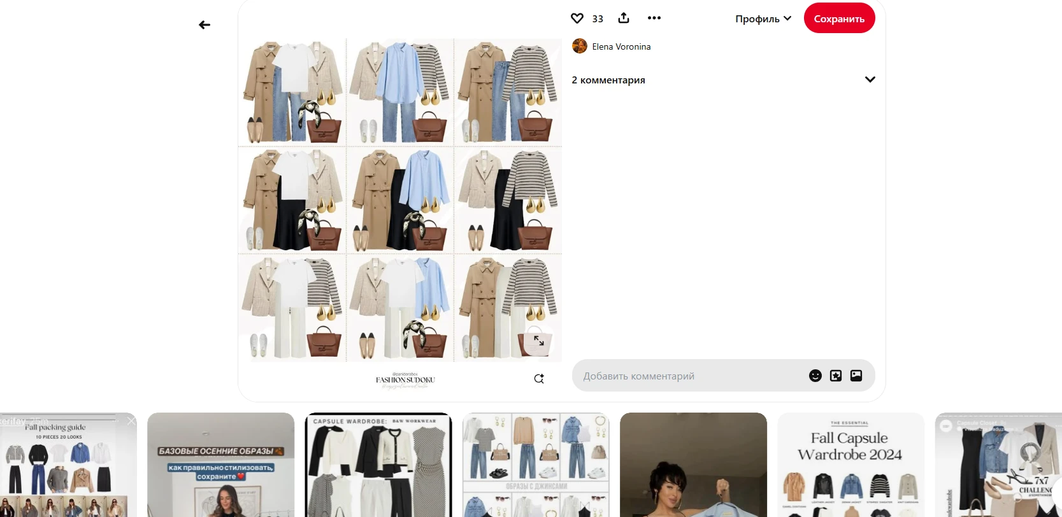
Task: Open the Образы с джинсами pin
Action: click(x=536, y=465)
